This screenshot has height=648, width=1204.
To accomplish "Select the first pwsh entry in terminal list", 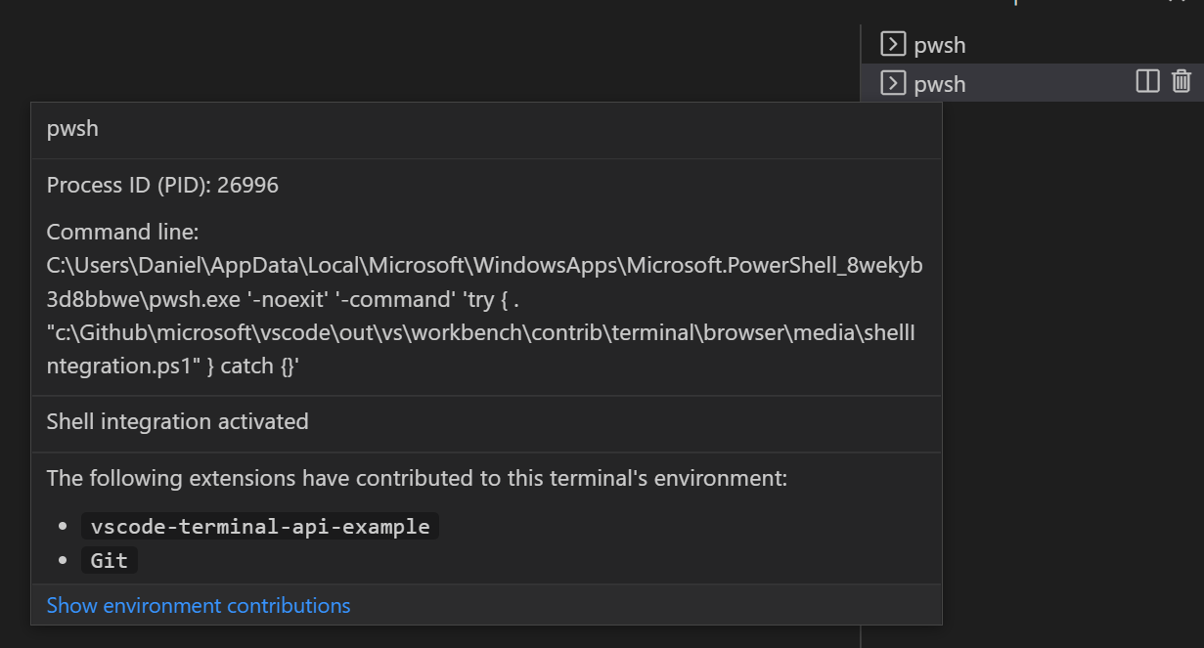I will 940,44.
